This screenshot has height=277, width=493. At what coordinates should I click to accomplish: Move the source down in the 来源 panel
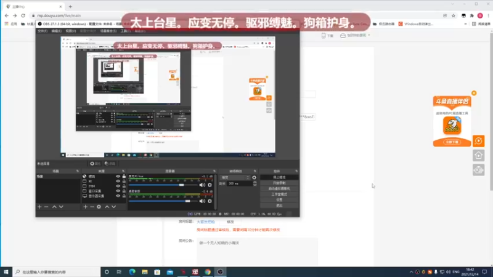pos(114,207)
